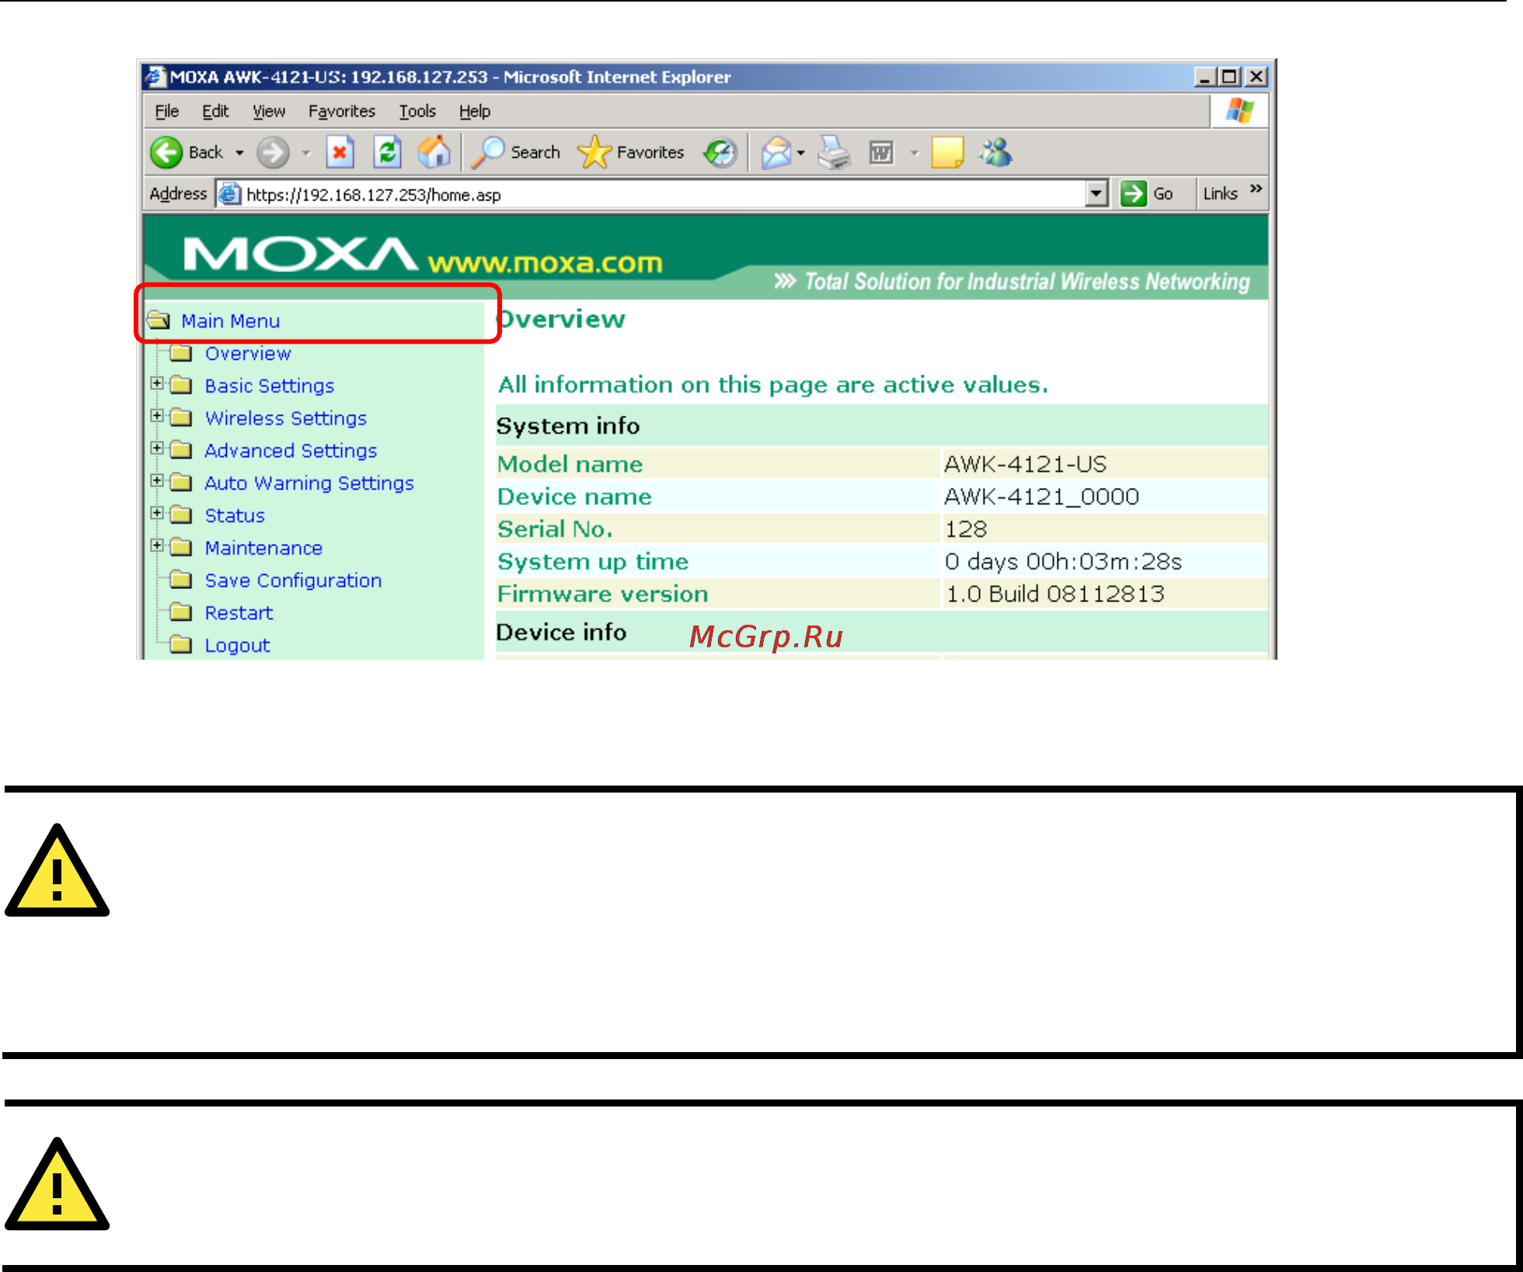Open the Advanced Settings link

pos(291,451)
